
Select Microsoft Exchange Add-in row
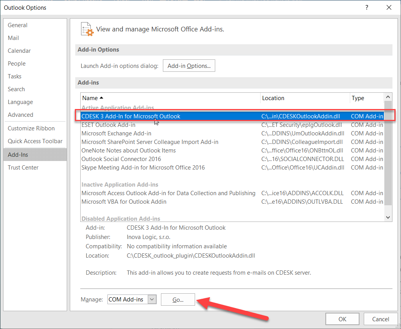[x=232, y=133]
